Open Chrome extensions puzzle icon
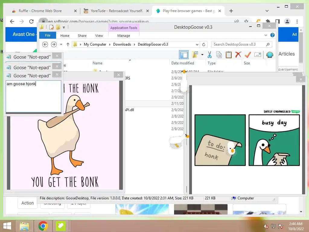The width and height of the screenshot is (309, 232). (x=268, y=21)
